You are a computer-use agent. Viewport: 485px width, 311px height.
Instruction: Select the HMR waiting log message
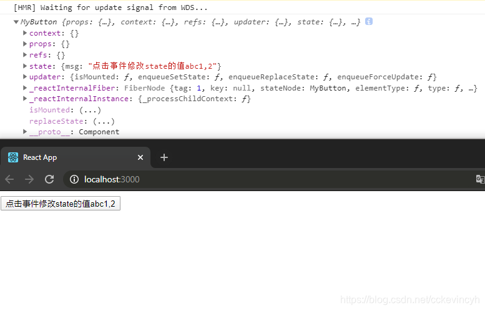coord(110,7)
